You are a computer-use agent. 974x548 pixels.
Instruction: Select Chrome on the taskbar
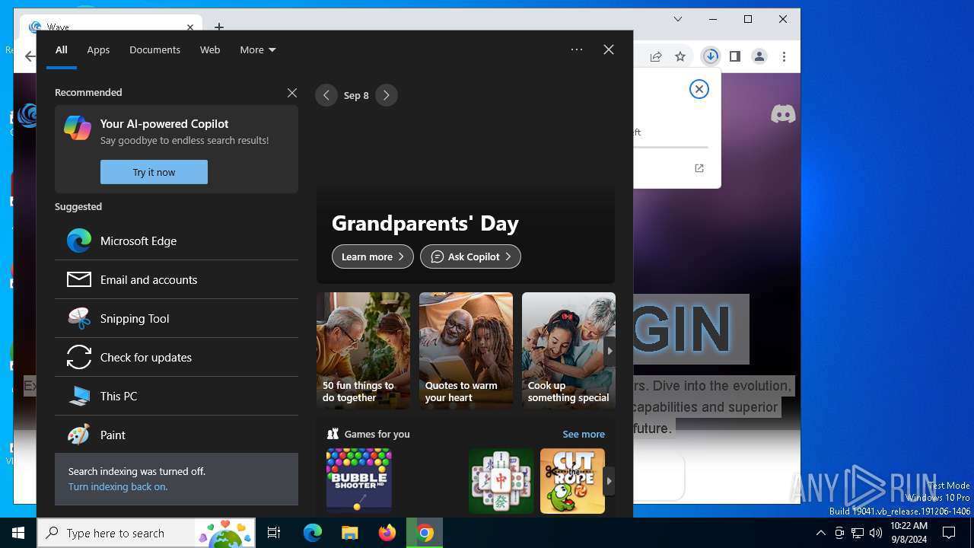tap(425, 533)
